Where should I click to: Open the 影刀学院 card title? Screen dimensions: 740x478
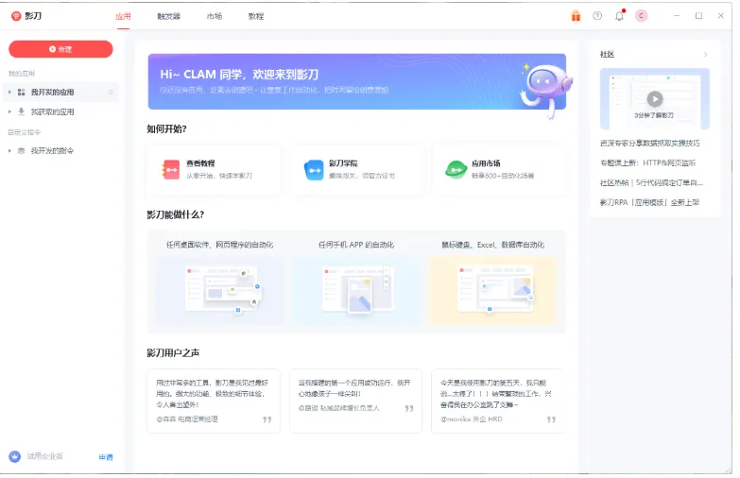tap(343, 163)
